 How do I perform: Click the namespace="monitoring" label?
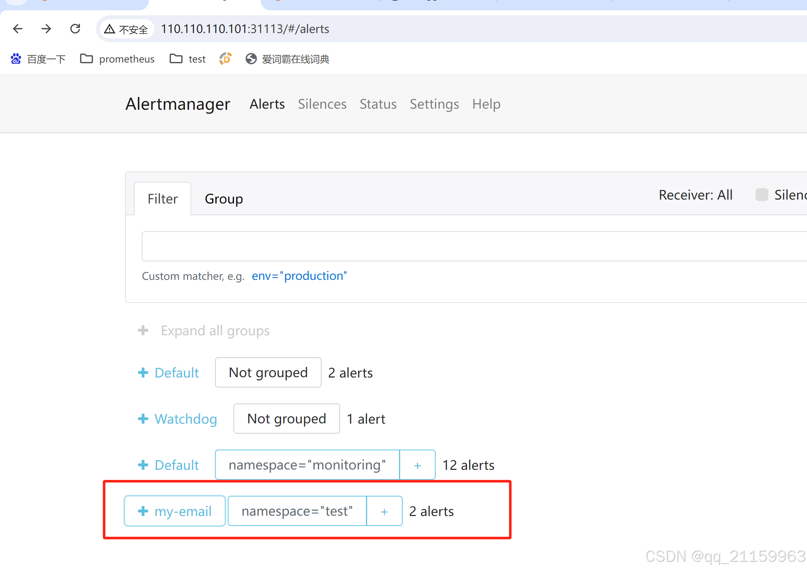(x=307, y=465)
